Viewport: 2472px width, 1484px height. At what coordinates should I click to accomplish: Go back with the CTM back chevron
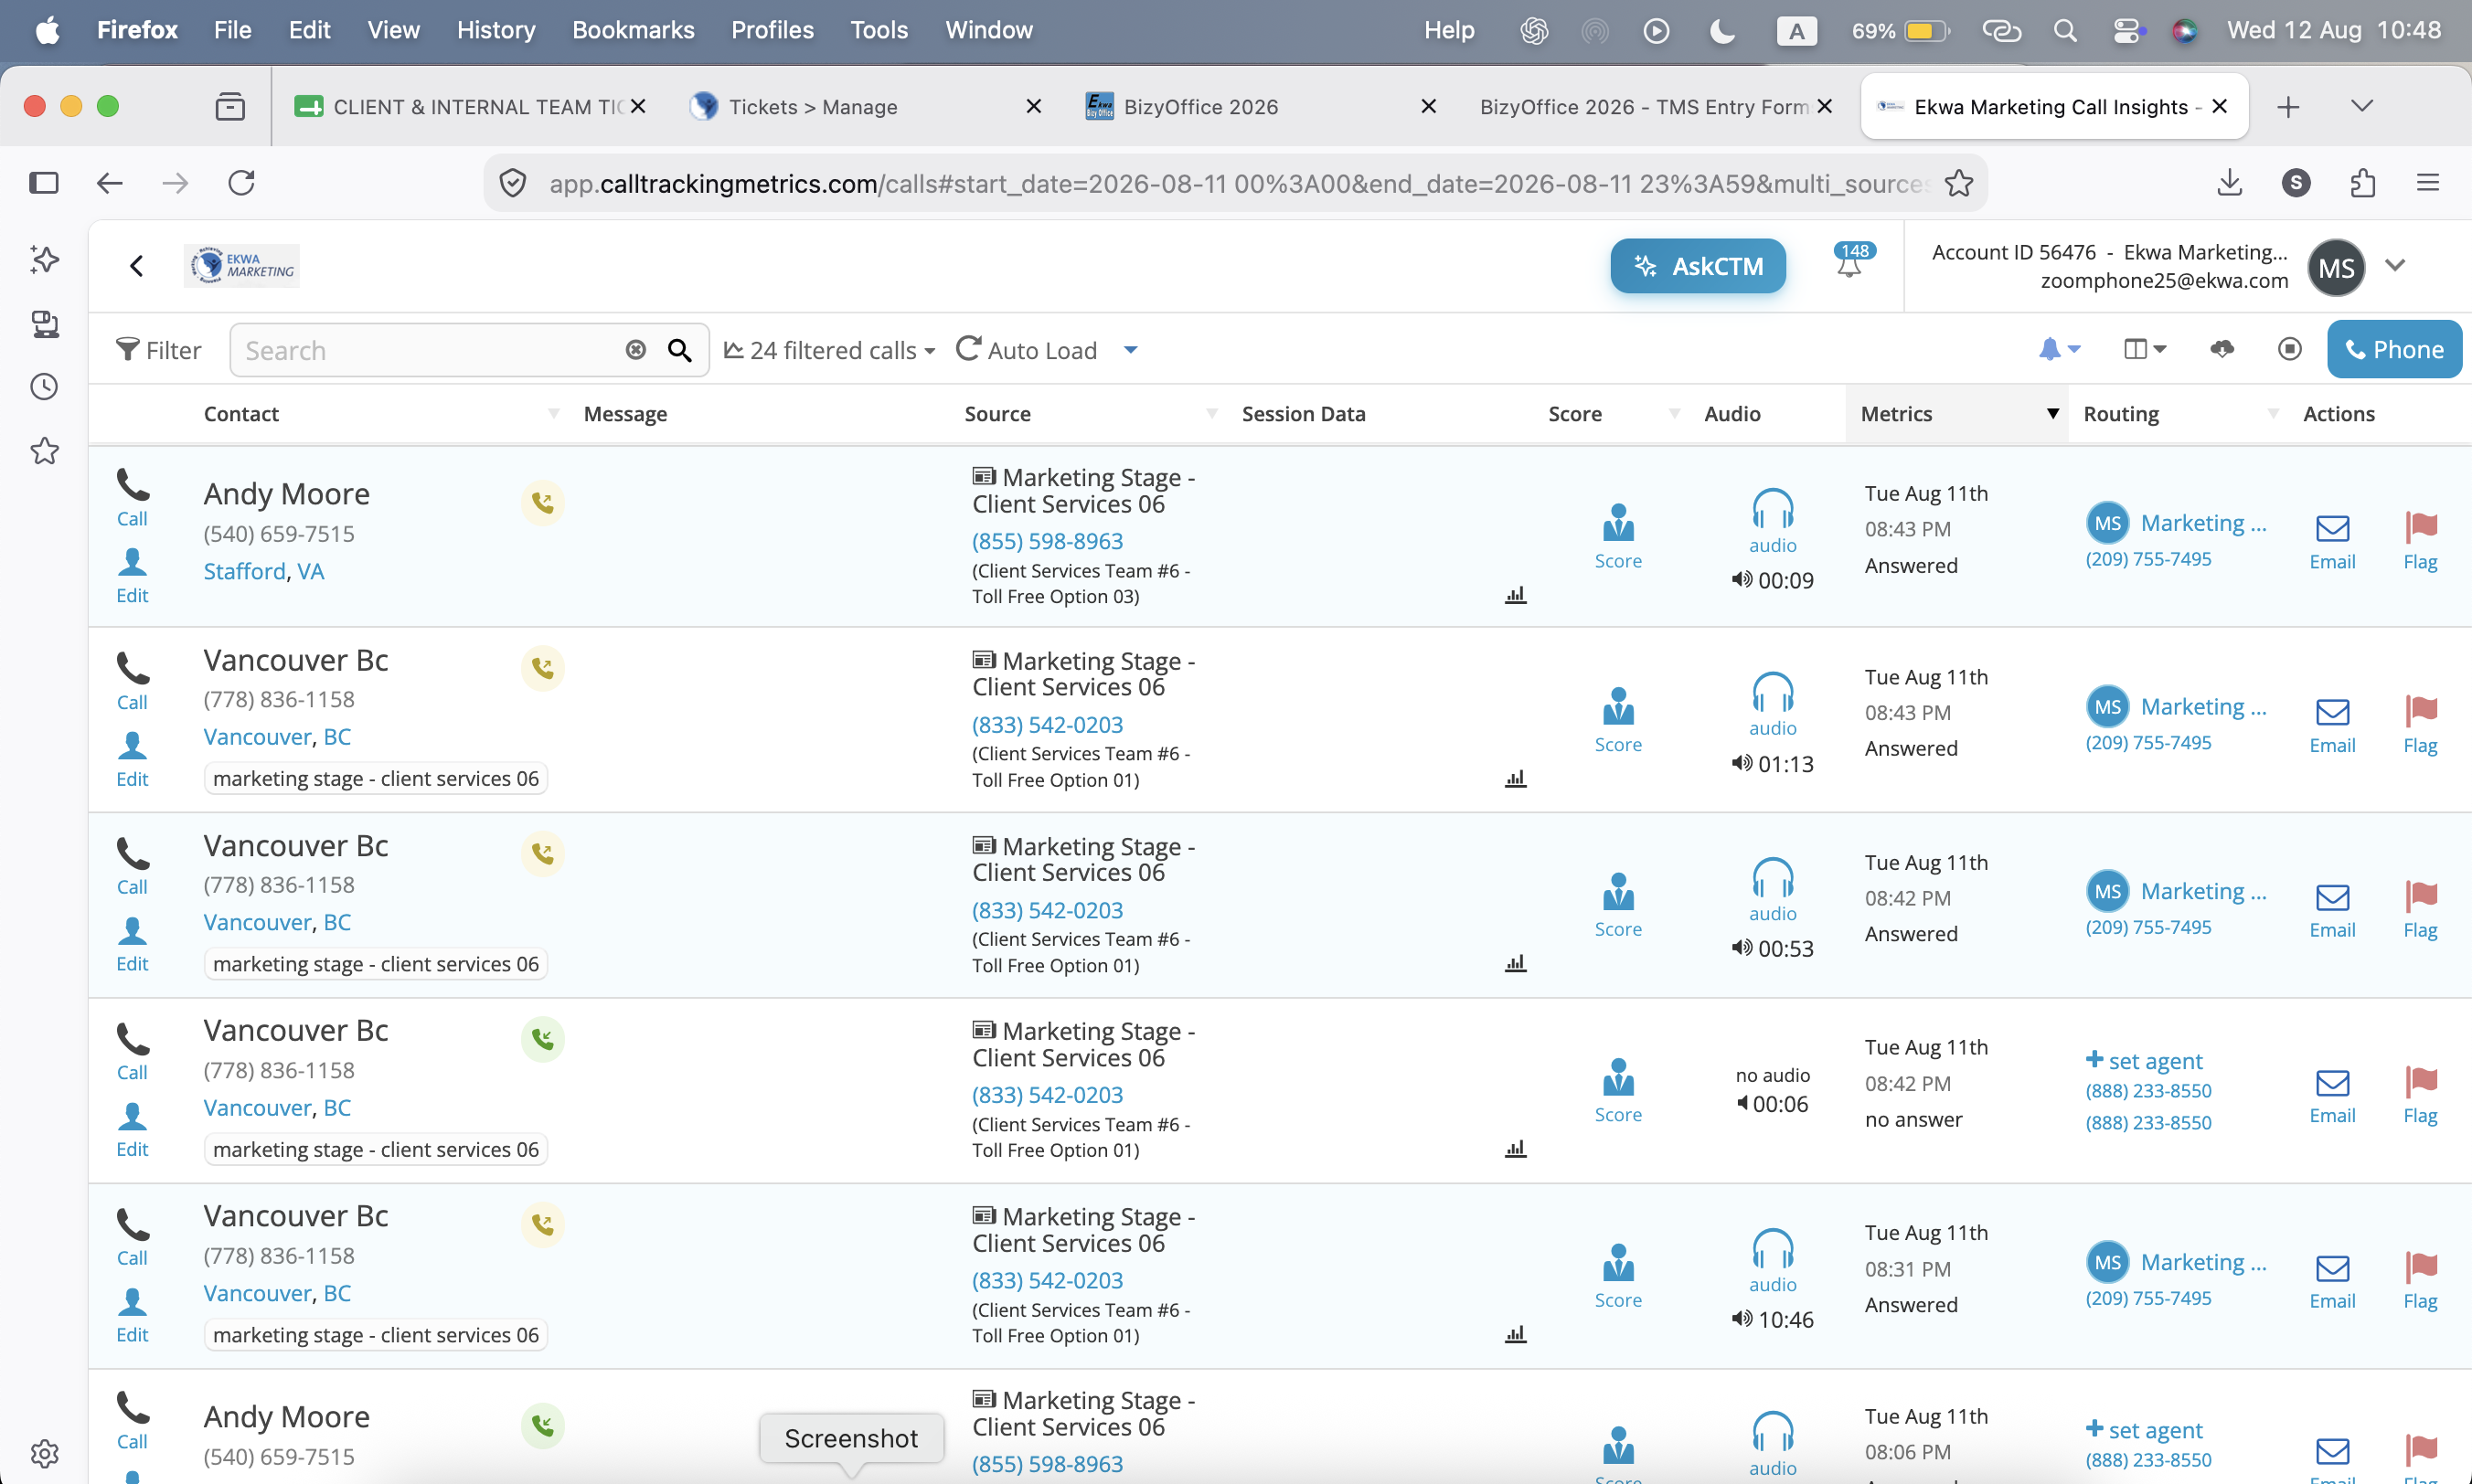137,266
